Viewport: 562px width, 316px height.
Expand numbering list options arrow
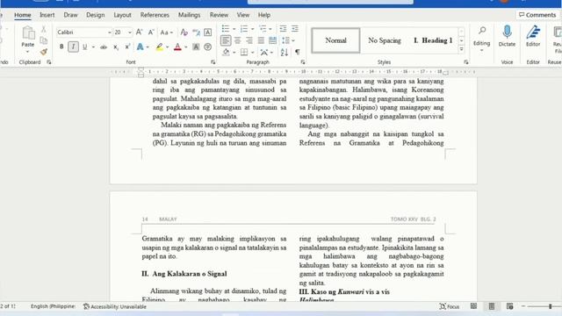pyautogui.click(x=253, y=29)
